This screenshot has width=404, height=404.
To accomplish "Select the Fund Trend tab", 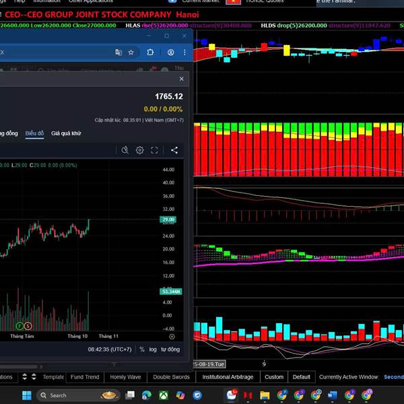I will (85, 377).
